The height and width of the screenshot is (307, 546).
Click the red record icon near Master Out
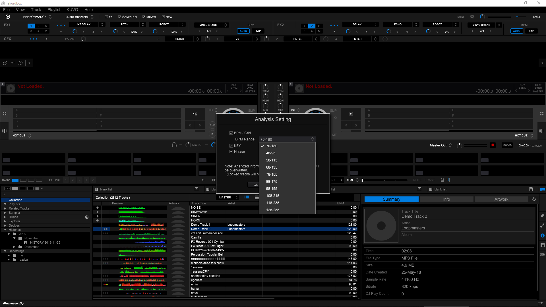click(493, 145)
